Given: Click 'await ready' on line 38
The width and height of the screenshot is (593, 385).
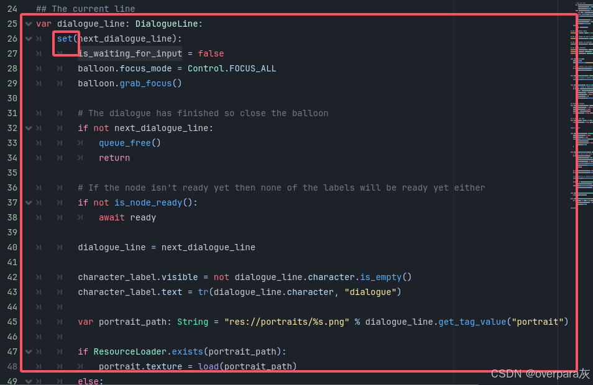Looking at the screenshot, I should 127,217.
